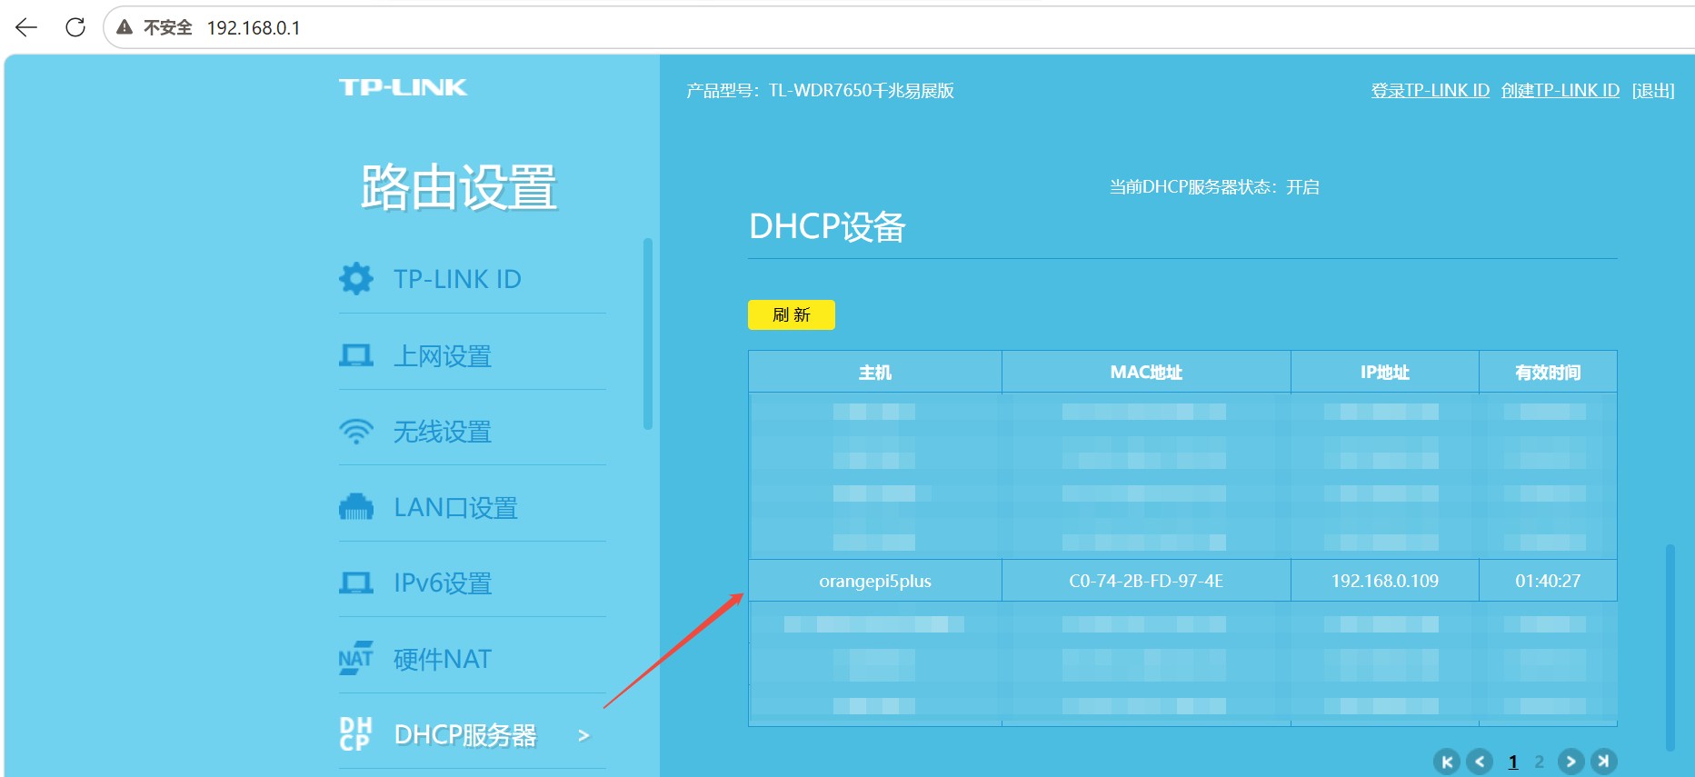The height and width of the screenshot is (777, 1695).
Task: Go to next page of DHCP list
Action: pyautogui.click(x=1570, y=762)
